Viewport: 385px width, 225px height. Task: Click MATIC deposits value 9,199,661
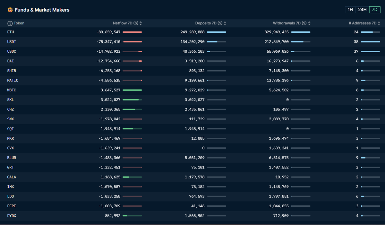click(195, 80)
